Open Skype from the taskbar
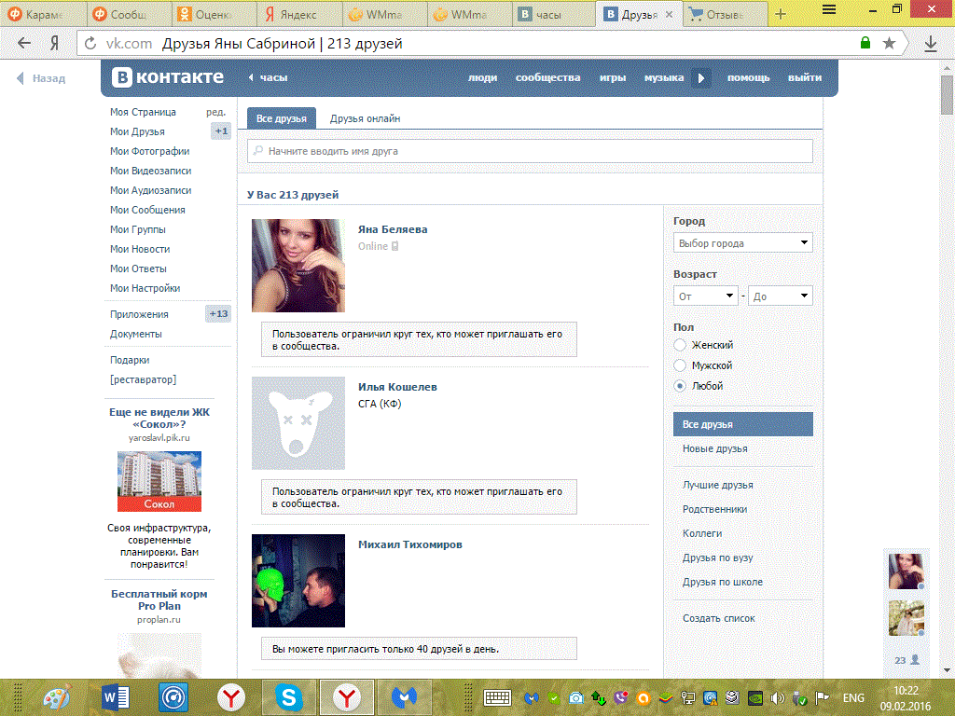This screenshot has width=955, height=716. pos(289,697)
